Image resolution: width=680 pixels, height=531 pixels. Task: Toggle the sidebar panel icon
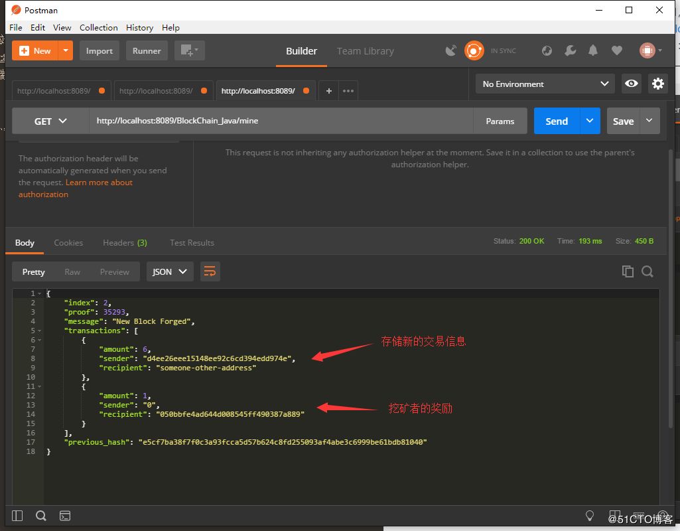tap(17, 516)
